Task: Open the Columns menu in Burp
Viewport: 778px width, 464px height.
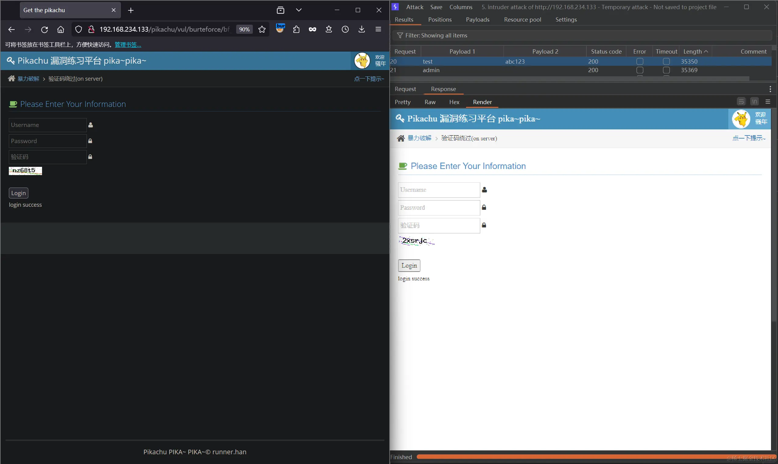Action: pos(461,7)
